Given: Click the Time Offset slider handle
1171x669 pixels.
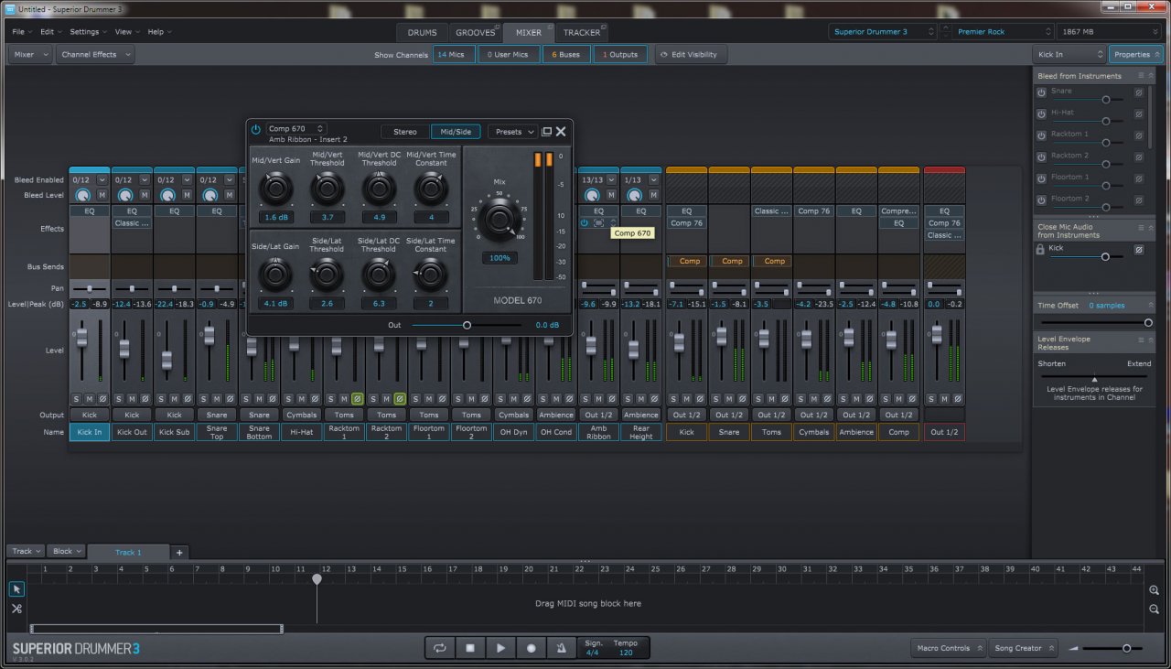Looking at the screenshot, I should pyautogui.click(x=1148, y=322).
